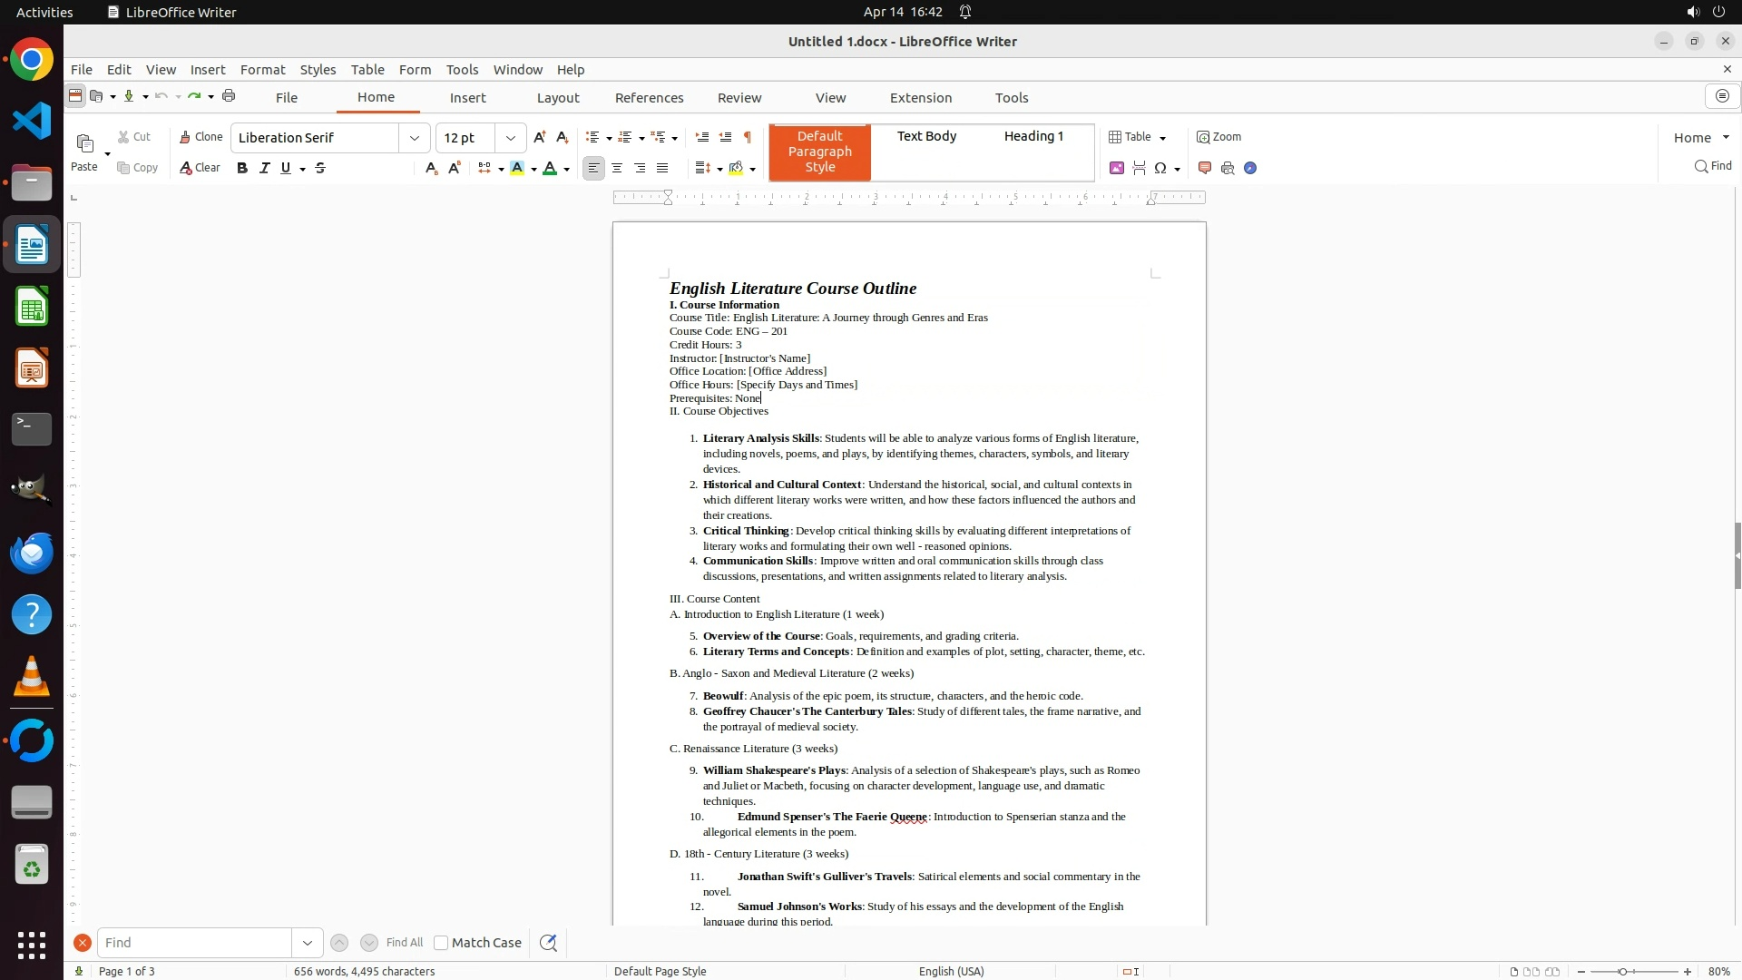Toggle bold formatting

click(x=242, y=168)
